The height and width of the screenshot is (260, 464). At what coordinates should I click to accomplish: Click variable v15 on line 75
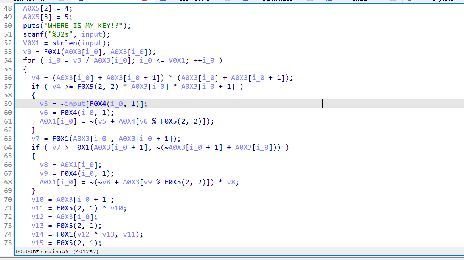click(x=37, y=243)
